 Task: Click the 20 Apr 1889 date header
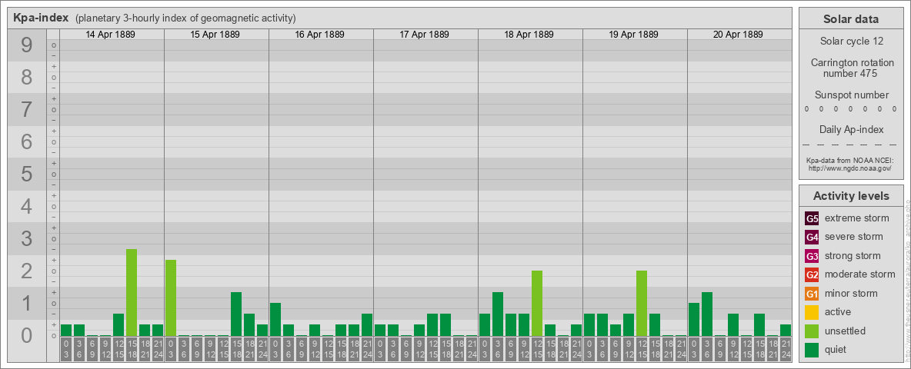(738, 35)
